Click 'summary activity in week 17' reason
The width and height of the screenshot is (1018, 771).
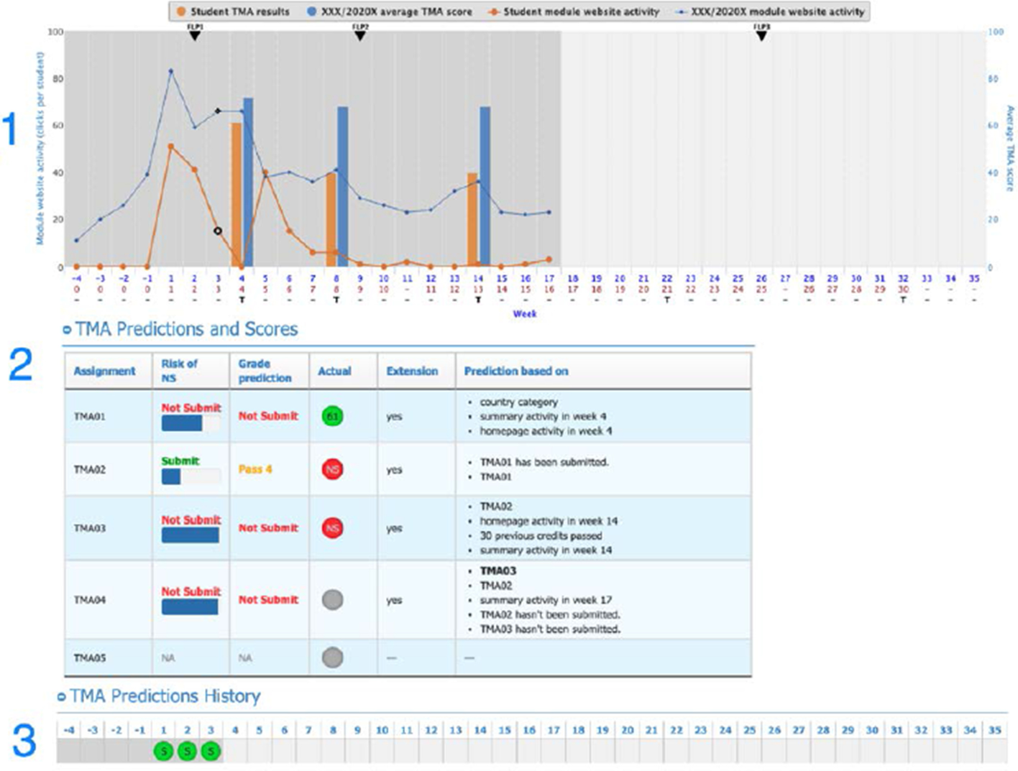[x=546, y=600]
